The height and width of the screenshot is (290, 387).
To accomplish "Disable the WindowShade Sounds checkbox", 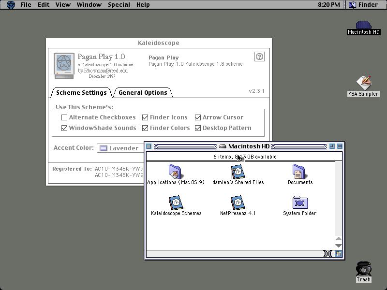I will tap(64, 128).
